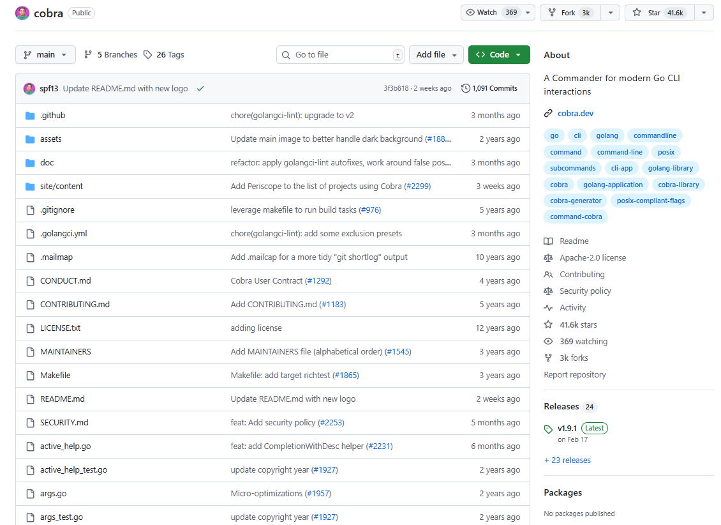This screenshot has width=721, height=525.
Task: Open the CONTRIBUTING.md file
Action: coord(75,305)
